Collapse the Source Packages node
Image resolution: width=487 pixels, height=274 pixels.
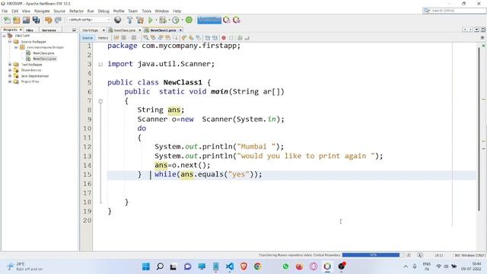[x=10, y=41]
